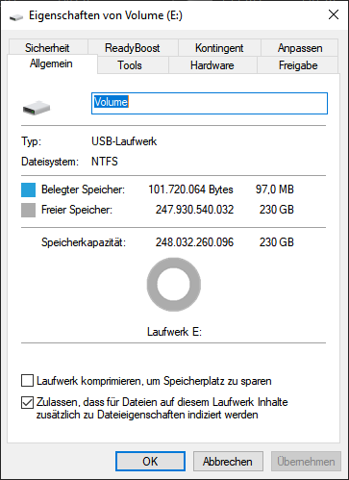This screenshot has height=480, width=349.
Task: Click the 248.032.260.096 capacity value
Action: [x=194, y=242]
